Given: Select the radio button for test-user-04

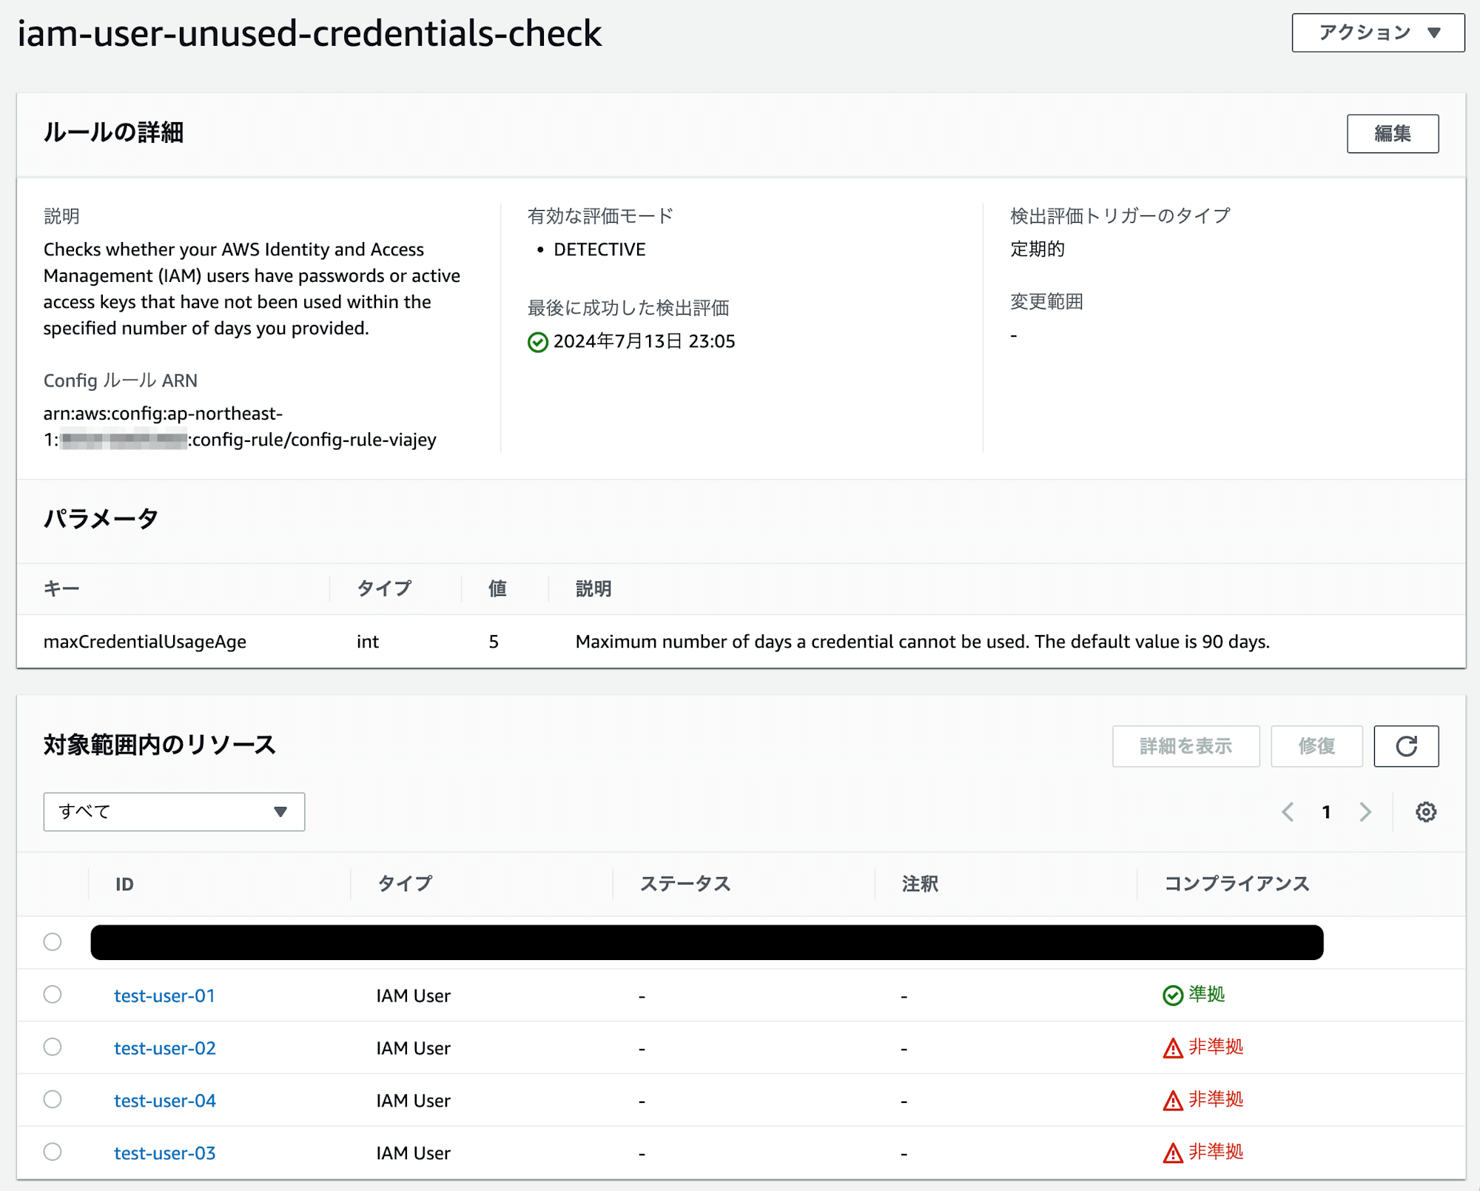Looking at the screenshot, I should click(53, 1099).
